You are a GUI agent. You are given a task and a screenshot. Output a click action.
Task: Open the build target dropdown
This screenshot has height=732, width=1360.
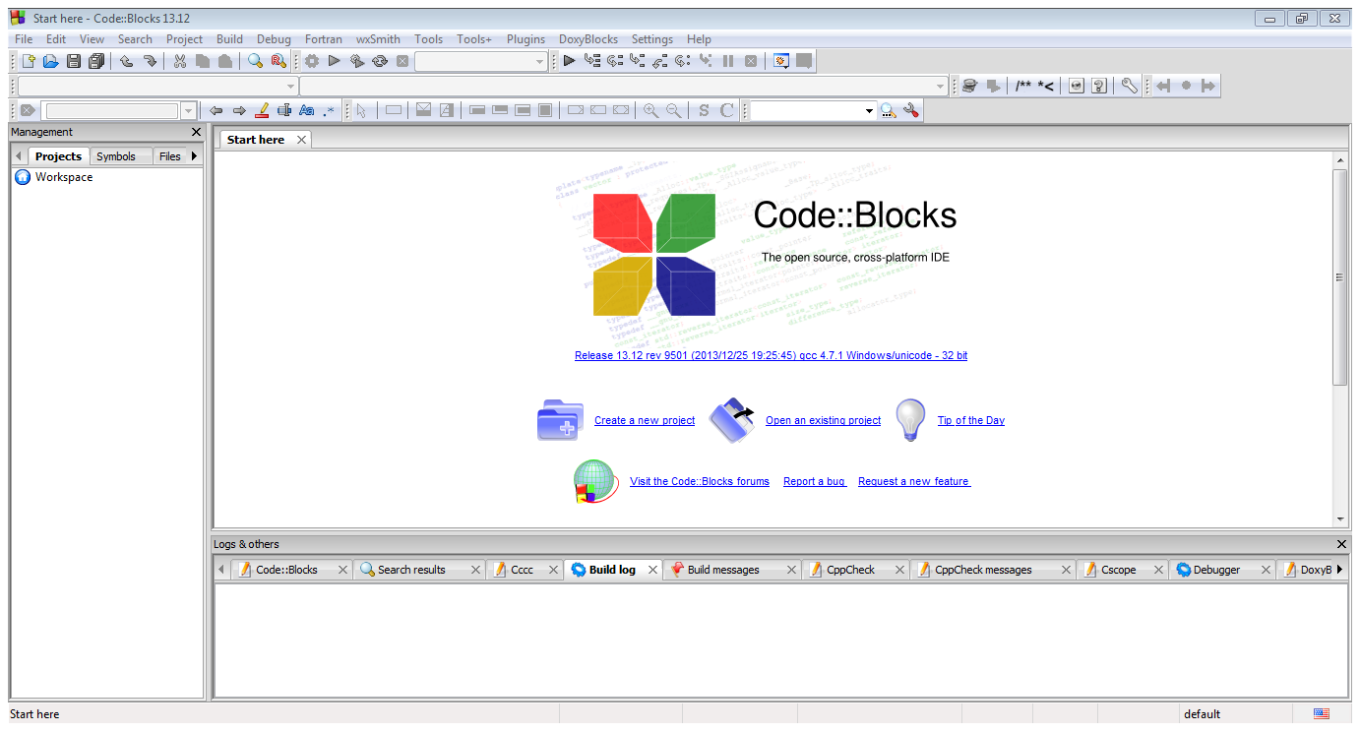tap(539, 61)
